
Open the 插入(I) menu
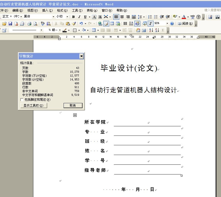pyautogui.click(x=47, y=11)
